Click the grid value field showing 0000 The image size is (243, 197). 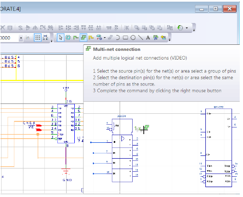pyautogui.click(x=9, y=38)
